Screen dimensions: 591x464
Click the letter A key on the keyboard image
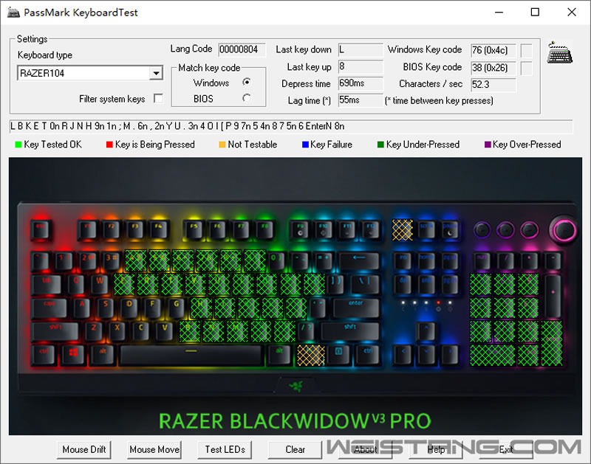[82, 308]
